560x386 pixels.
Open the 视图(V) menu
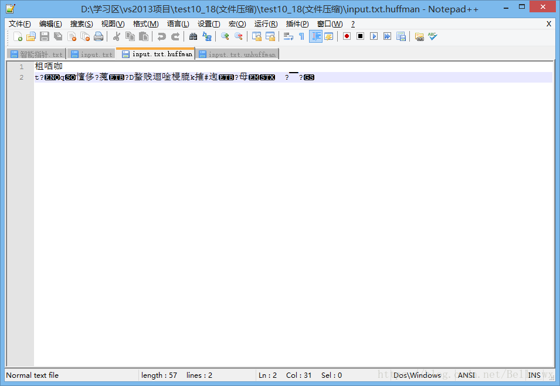pos(113,24)
